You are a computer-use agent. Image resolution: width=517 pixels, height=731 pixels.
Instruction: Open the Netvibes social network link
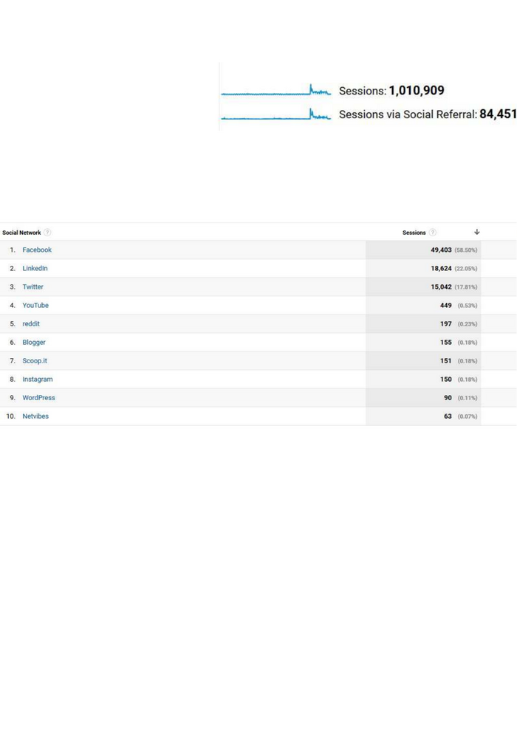(35, 416)
